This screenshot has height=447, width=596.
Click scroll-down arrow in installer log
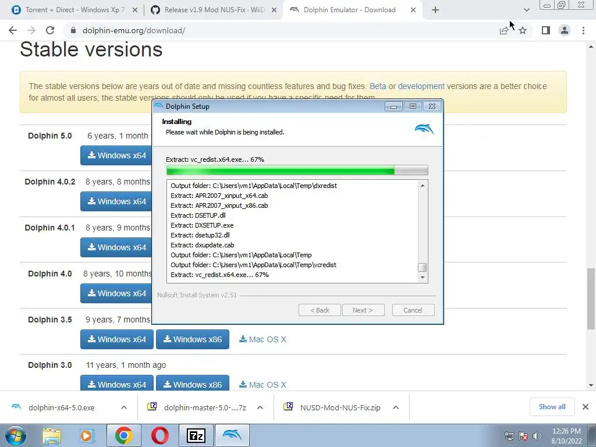tap(423, 278)
